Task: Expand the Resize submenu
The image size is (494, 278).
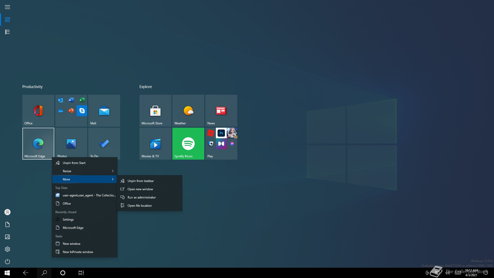Action: click(85, 171)
